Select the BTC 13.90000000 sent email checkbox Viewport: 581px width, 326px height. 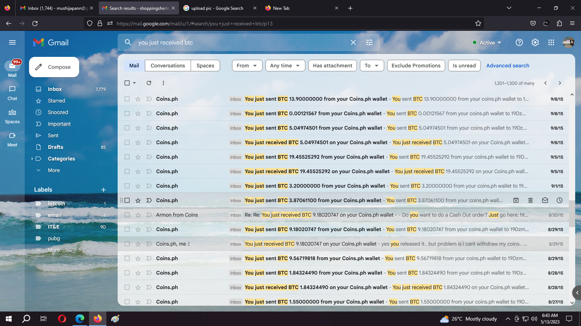(127, 99)
